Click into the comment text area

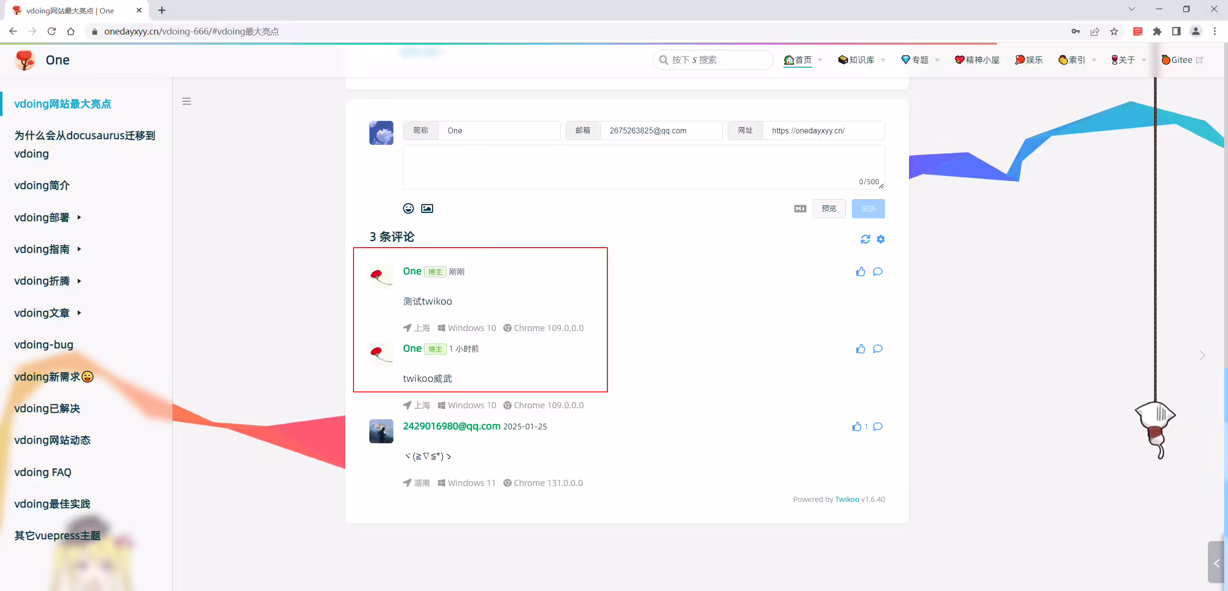[644, 167]
